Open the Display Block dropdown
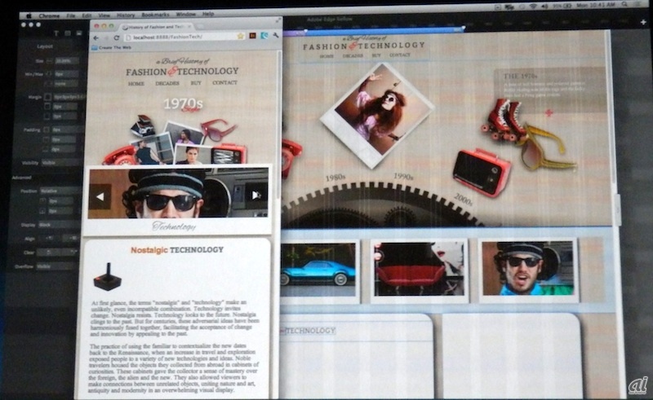The width and height of the screenshot is (653, 400). [60, 225]
